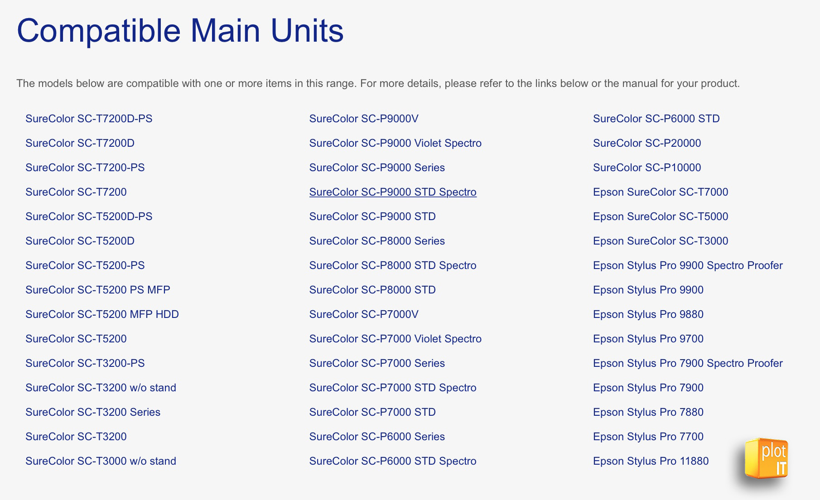Click the compatibility description paragraph

378,83
